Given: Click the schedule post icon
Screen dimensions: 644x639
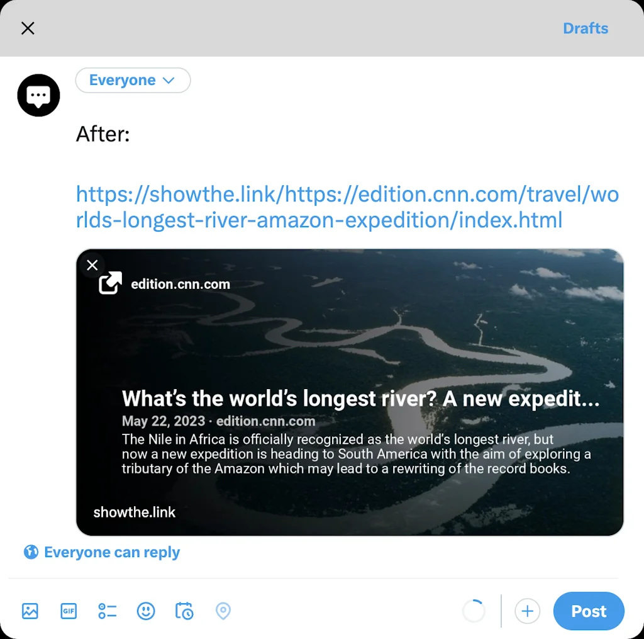Looking at the screenshot, I should point(184,611).
